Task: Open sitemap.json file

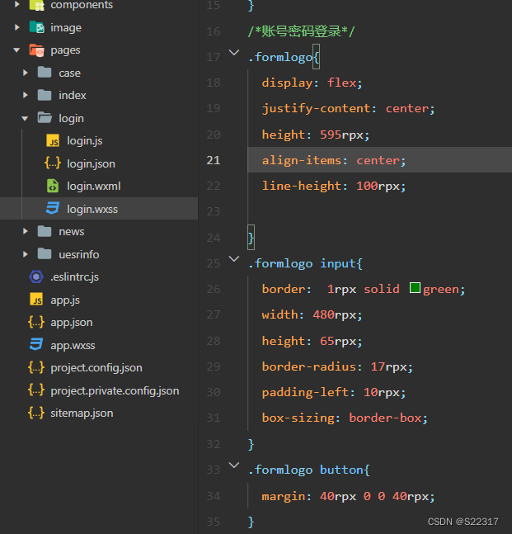Action: click(x=82, y=413)
